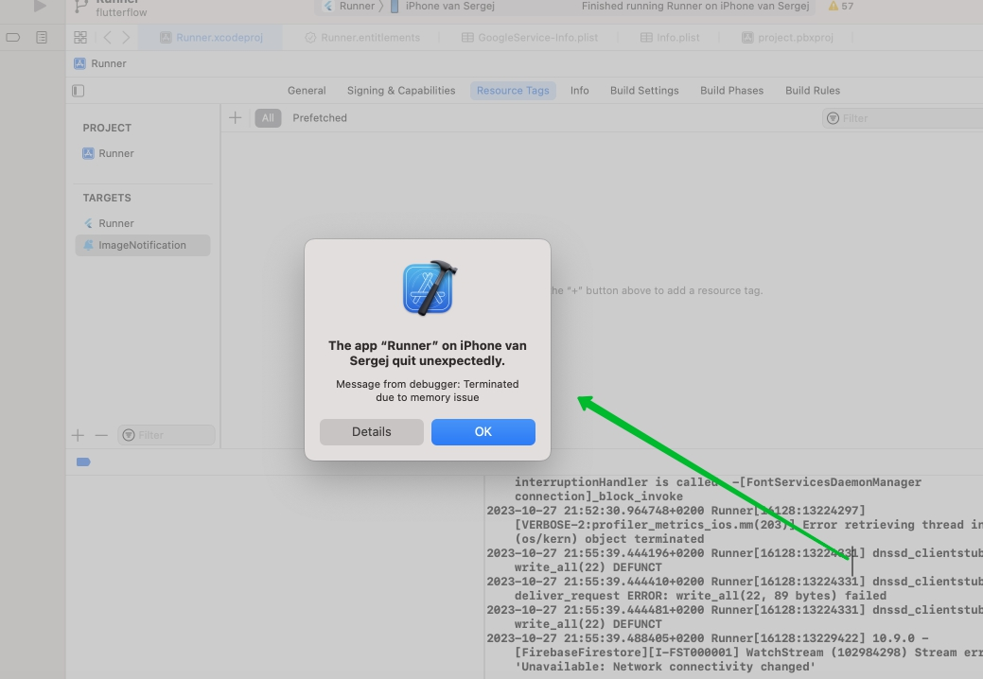Screen dimensions: 983x679
Task: Open Build Settings tab
Action: 644,91
